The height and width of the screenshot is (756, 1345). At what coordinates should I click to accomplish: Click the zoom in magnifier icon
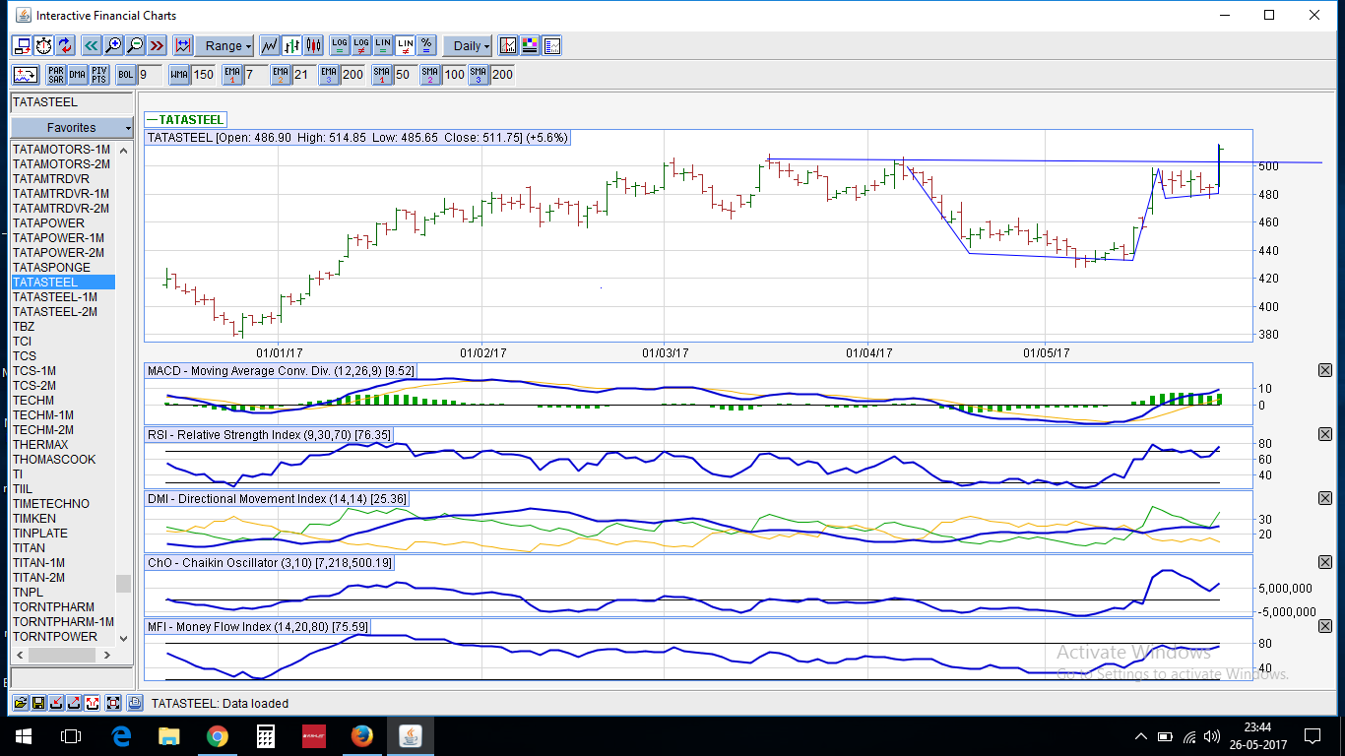[x=113, y=45]
